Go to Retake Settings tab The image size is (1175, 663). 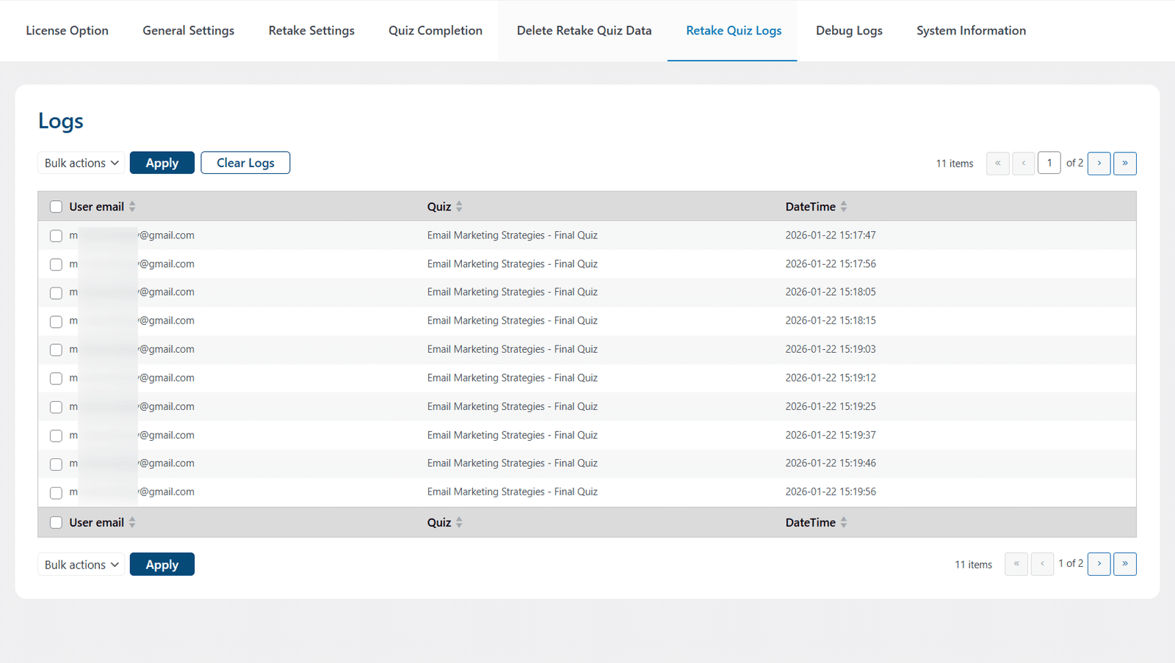tap(311, 31)
